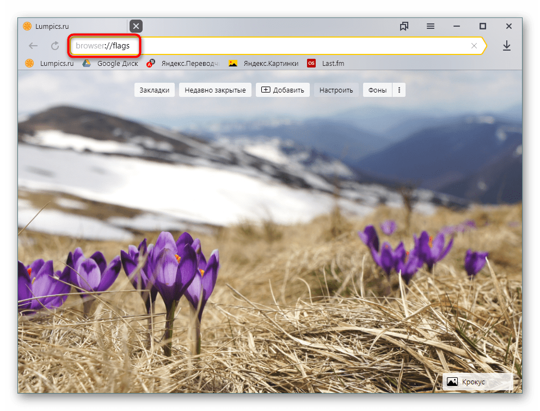Open the Lumpics.ru bookmark
The image size is (540, 411).
tap(50, 63)
